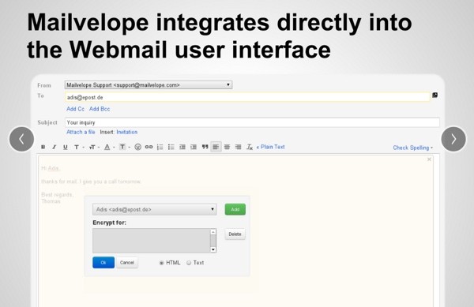This screenshot has width=474, height=307.
Task: Open the font family picker
Action: click(78, 147)
